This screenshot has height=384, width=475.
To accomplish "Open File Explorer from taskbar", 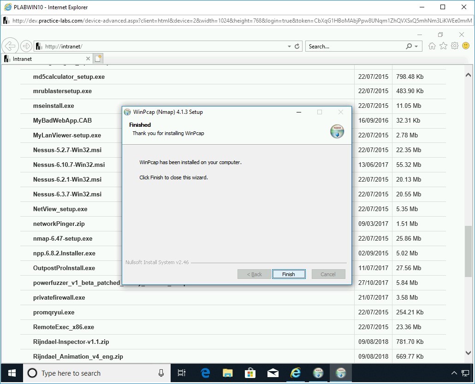I will pos(228,373).
